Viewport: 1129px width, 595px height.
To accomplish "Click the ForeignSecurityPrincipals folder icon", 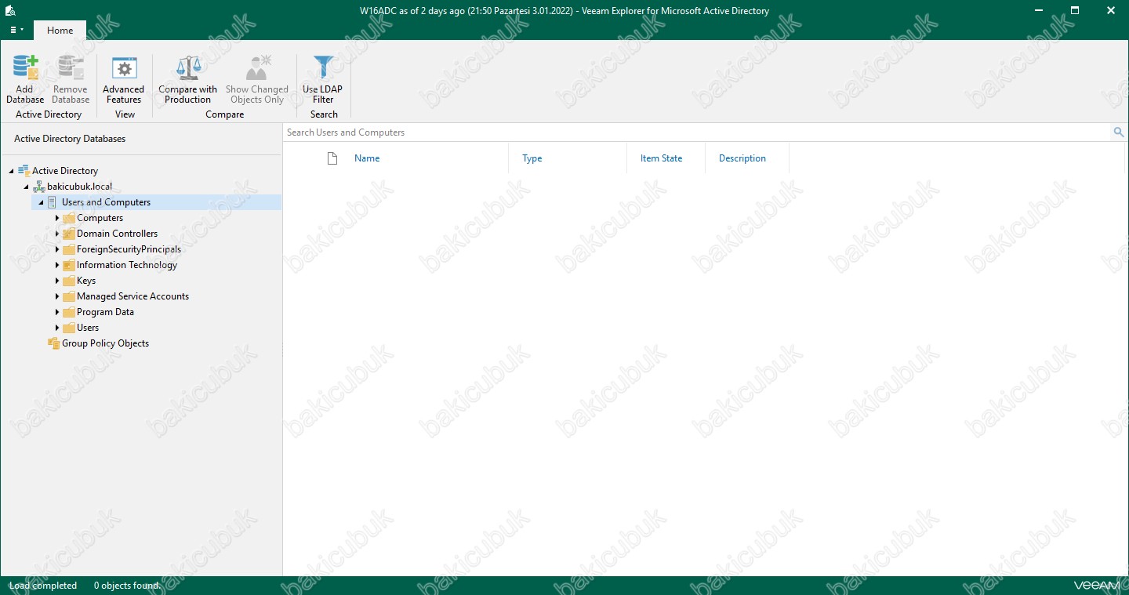I will pyautogui.click(x=69, y=249).
